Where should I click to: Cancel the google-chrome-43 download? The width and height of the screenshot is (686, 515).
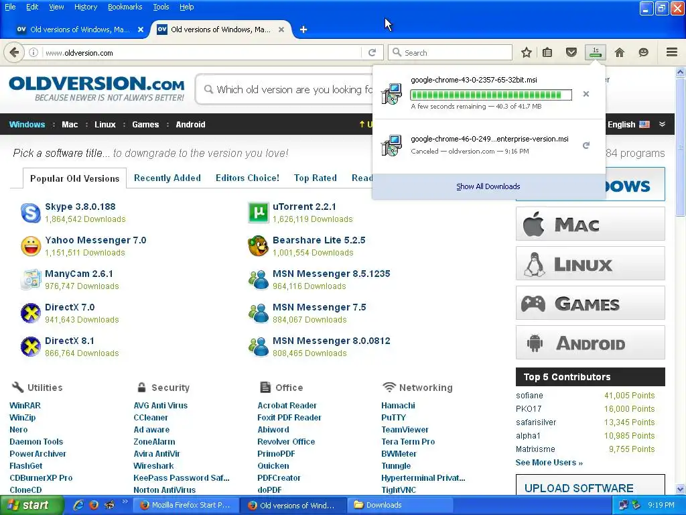click(x=586, y=94)
